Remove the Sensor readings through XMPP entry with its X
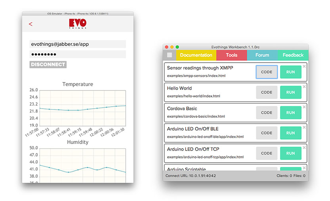330x201 pixels. coord(304,66)
